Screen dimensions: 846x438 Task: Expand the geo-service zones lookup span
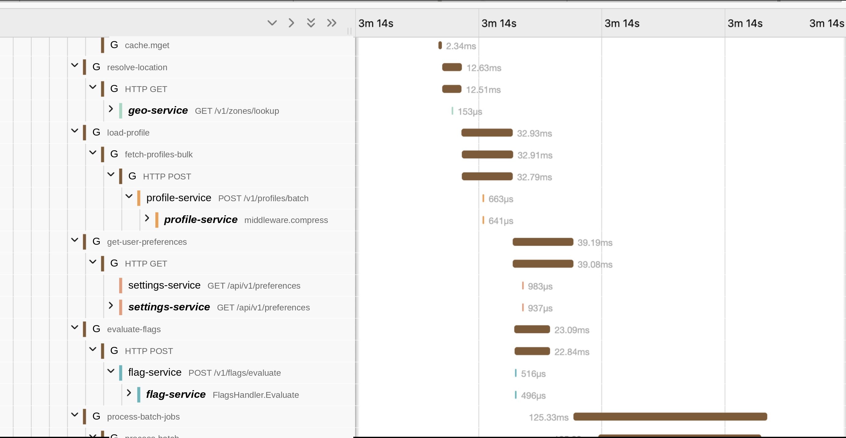point(111,109)
